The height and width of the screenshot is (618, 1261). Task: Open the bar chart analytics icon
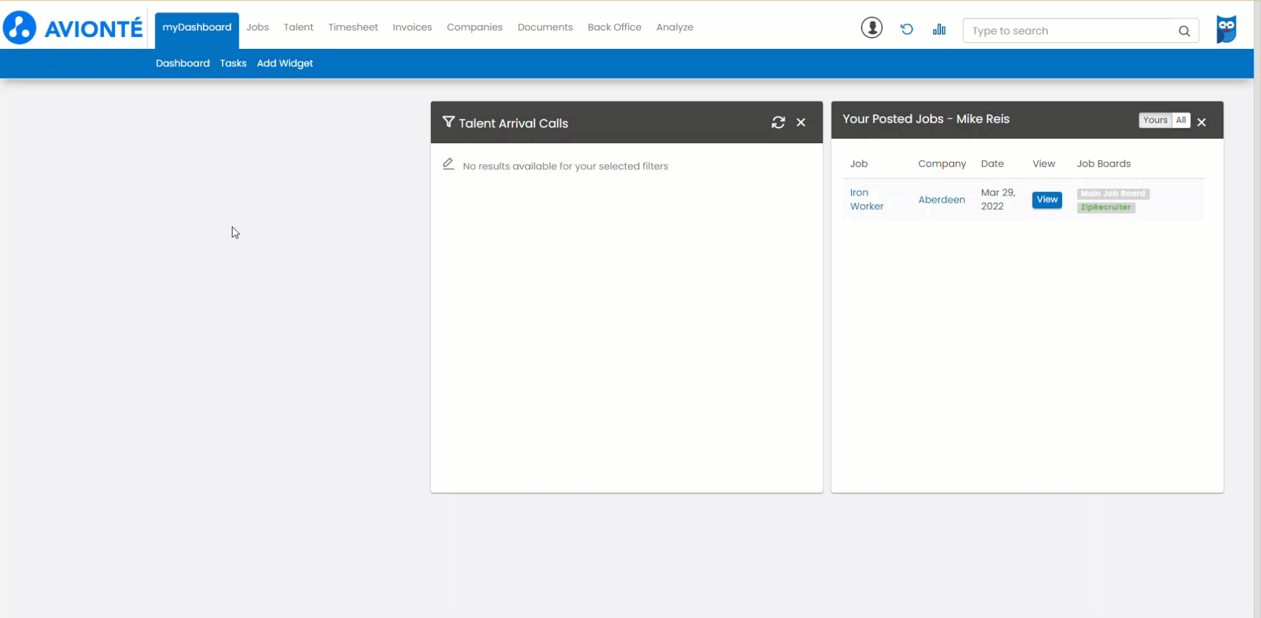pyautogui.click(x=939, y=29)
